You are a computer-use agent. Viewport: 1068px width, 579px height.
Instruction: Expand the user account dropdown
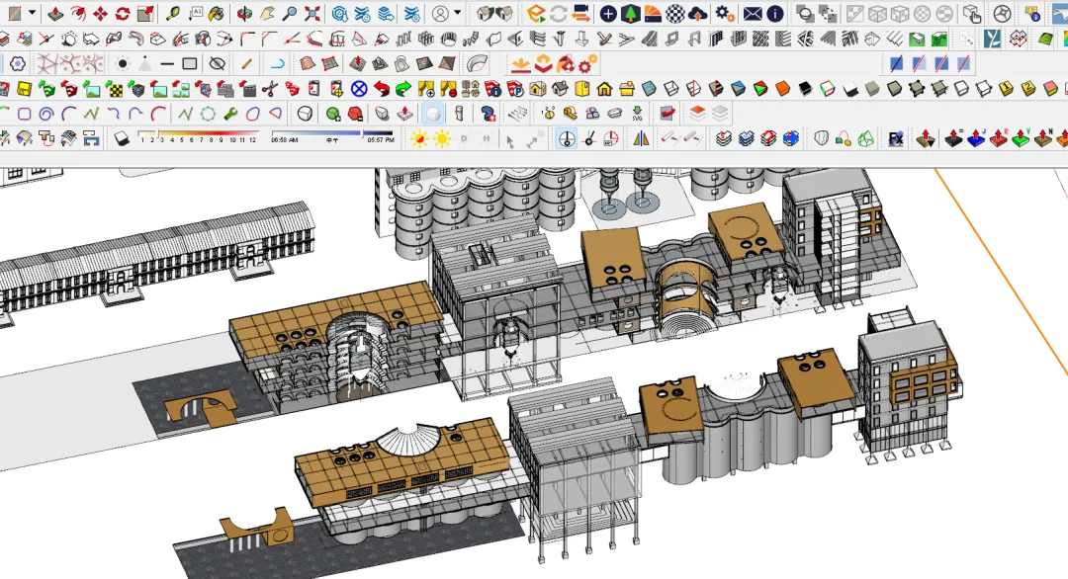[x=458, y=13]
